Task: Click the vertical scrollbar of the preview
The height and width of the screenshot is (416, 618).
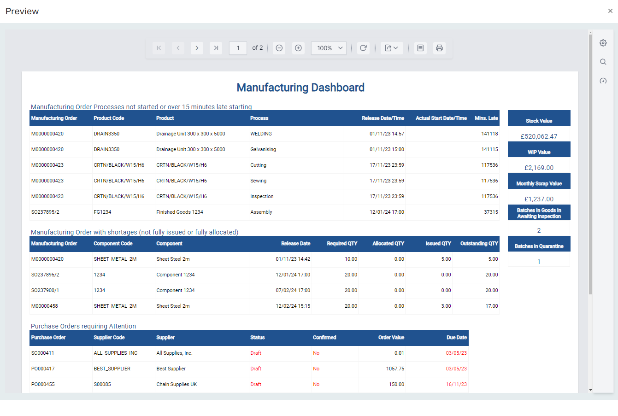Action: pos(590,161)
